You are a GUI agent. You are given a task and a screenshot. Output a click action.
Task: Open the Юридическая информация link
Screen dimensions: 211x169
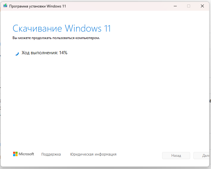tap(93, 154)
